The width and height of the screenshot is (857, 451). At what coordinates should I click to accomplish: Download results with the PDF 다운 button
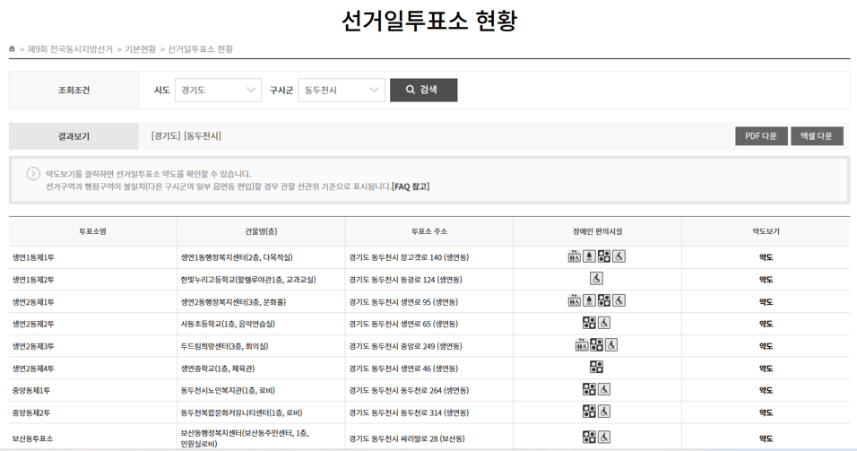coord(761,136)
